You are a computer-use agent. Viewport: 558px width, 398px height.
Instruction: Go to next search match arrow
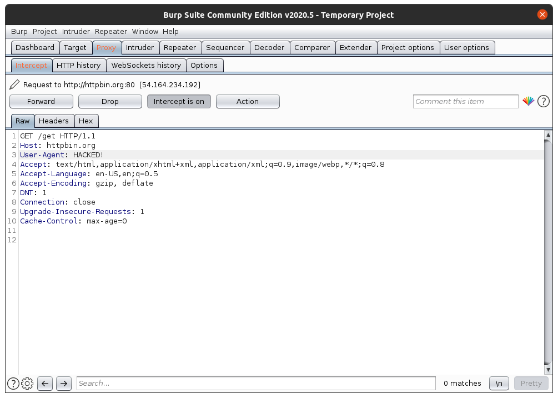click(x=64, y=383)
